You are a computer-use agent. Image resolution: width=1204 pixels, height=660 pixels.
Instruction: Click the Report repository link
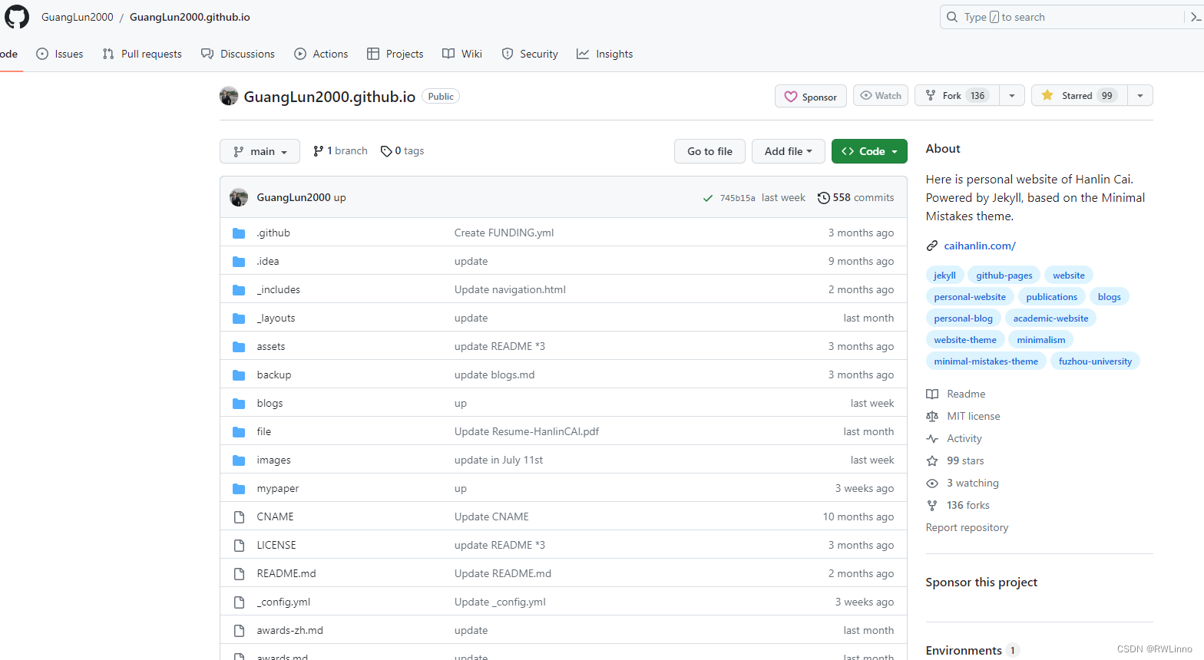[x=967, y=527]
